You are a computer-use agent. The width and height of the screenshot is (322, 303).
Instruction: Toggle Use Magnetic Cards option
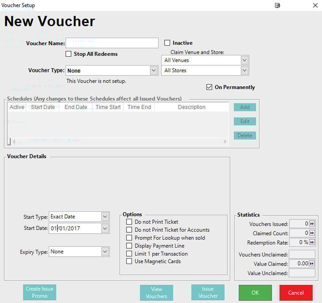click(129, 261)
